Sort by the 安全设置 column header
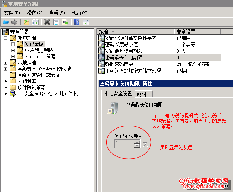This screenshot has width=233, height=192. (197, 32)
